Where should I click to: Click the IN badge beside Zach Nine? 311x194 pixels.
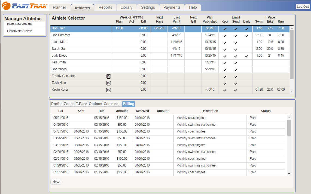(108, 83)
